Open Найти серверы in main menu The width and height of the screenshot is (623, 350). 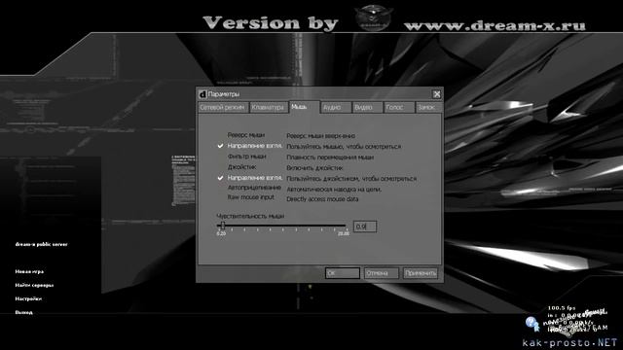point(34,285)
